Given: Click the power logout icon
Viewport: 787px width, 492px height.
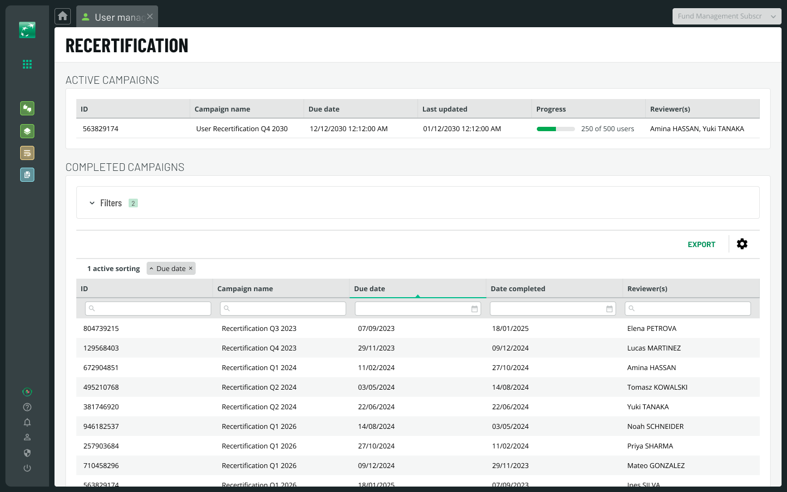Looking at the screenshot, I should 27,468.
